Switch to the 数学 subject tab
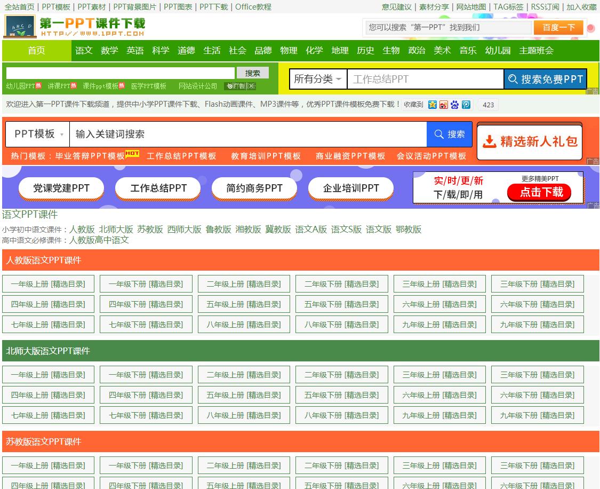This screenshot has height=489, width=600. (x=110, y=50)
